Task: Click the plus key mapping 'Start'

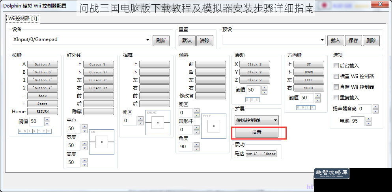Action: tap(43, 104)
